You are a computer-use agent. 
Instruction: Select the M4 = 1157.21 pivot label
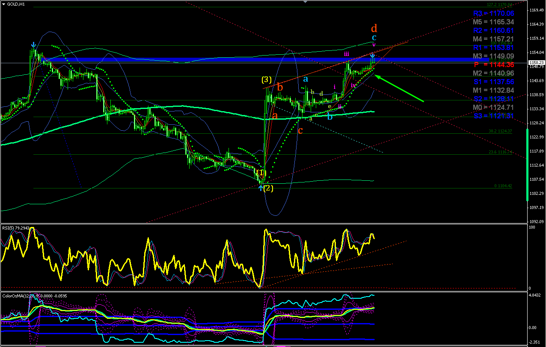(x=494, y=39)
